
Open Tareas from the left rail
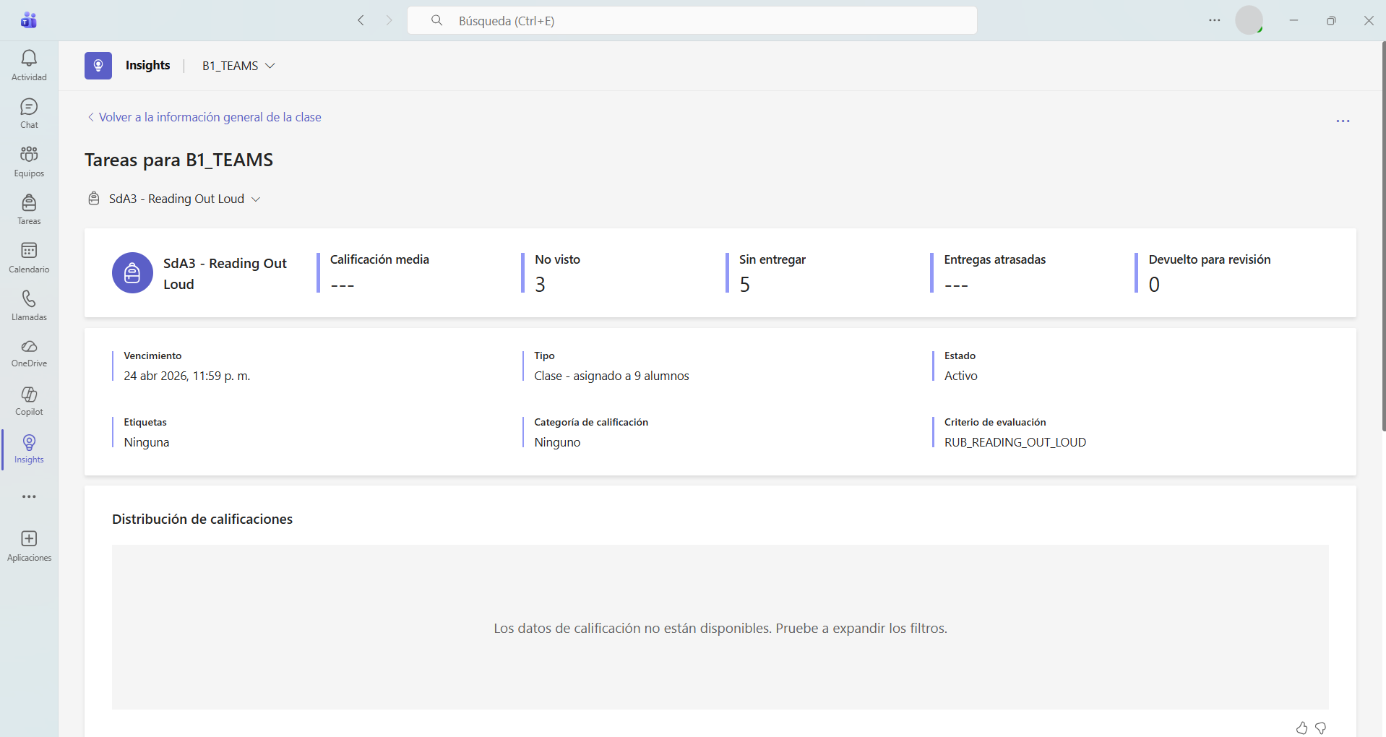click(x=29, y=210)
